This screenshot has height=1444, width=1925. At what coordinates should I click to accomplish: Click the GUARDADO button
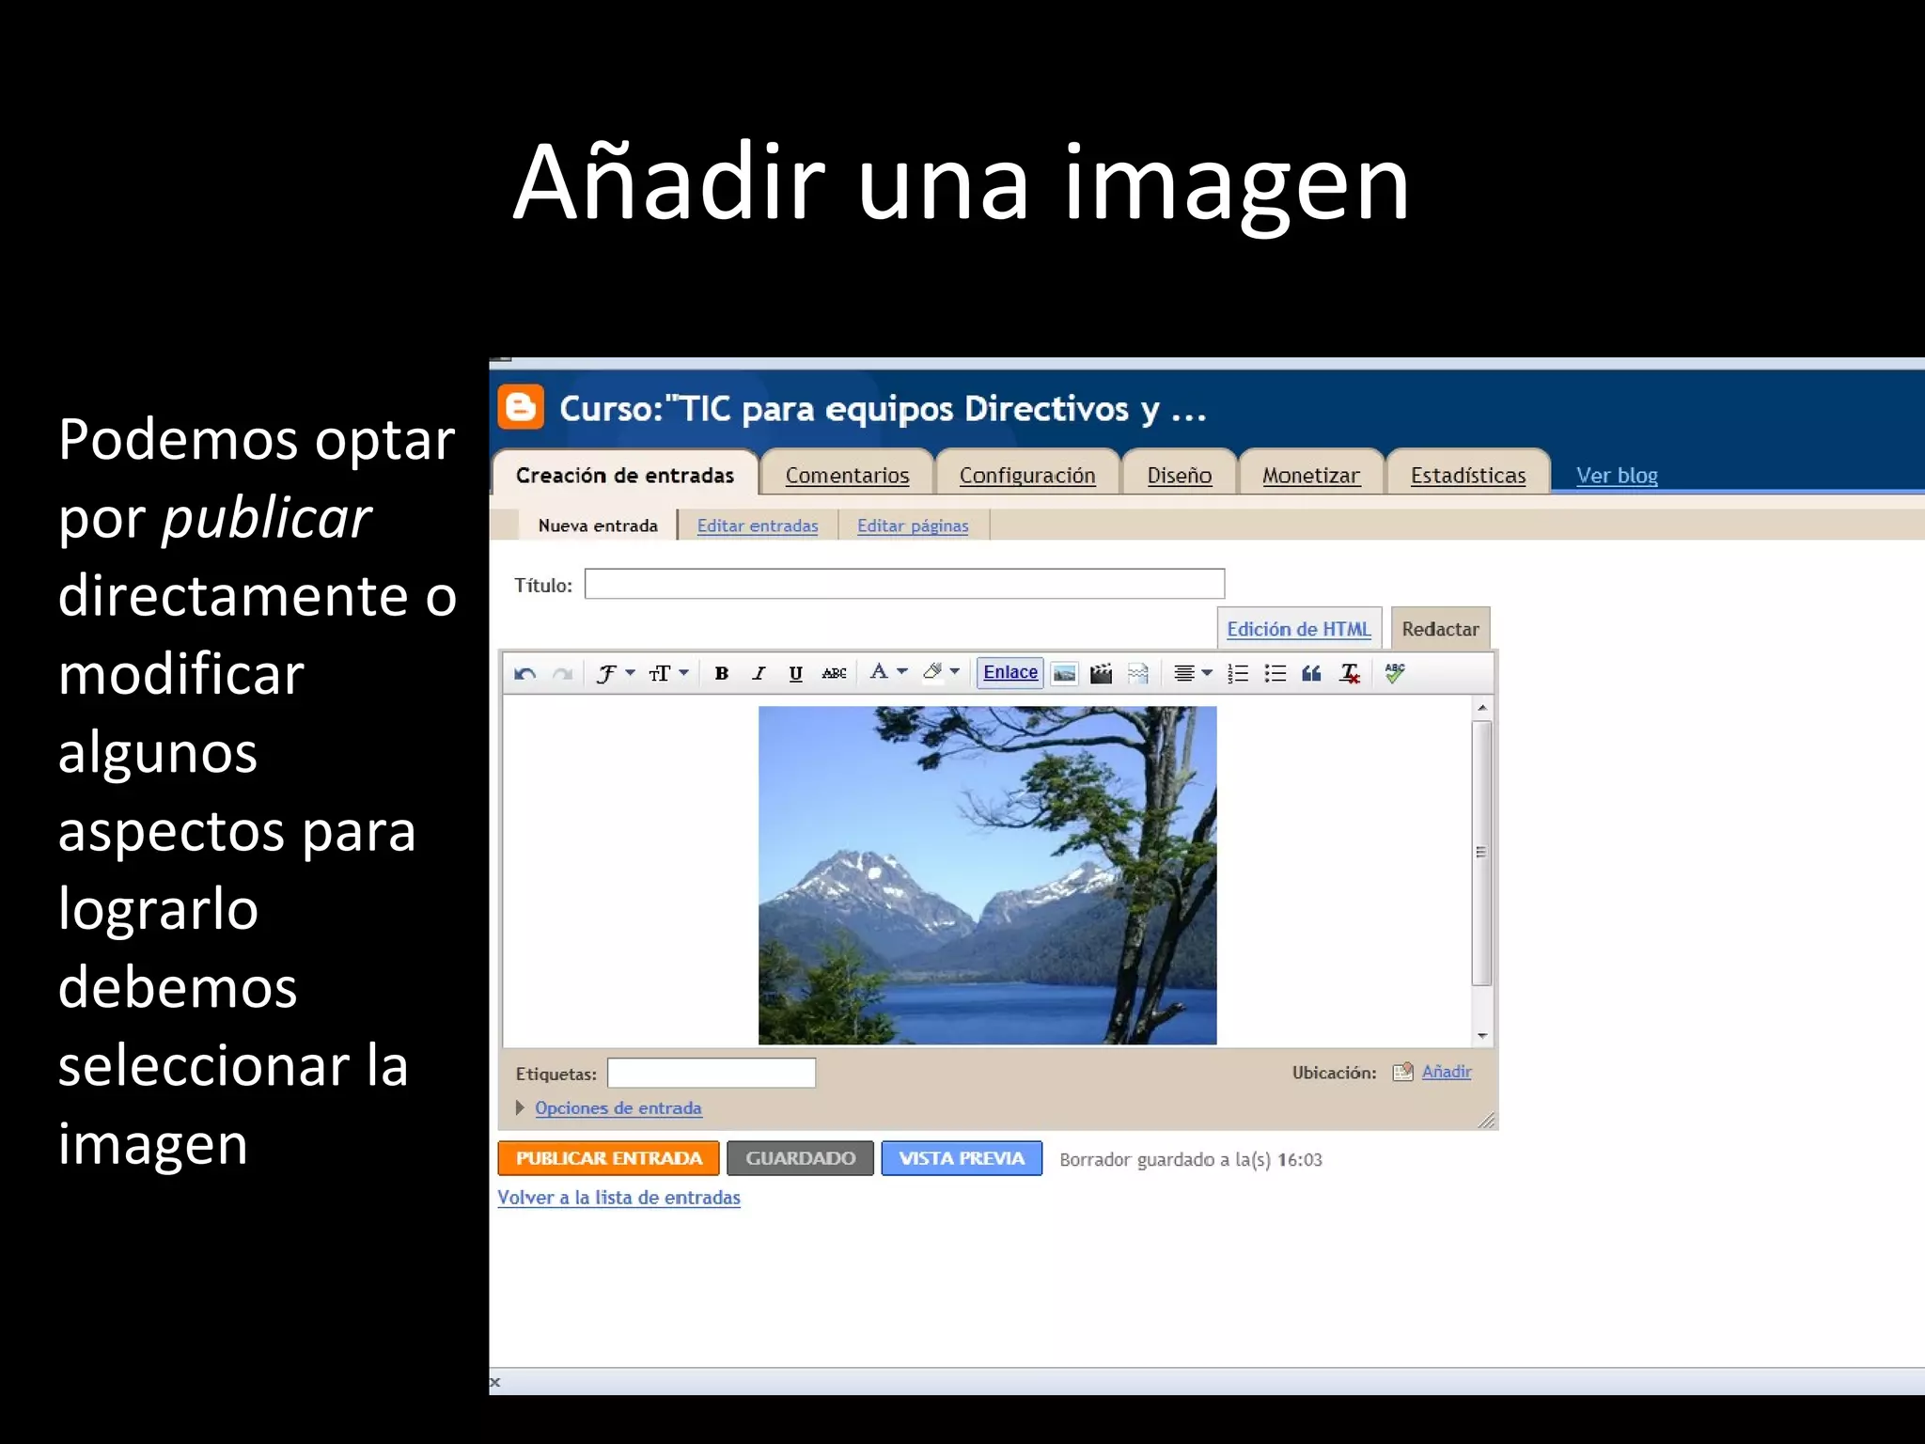[800, 1158]
